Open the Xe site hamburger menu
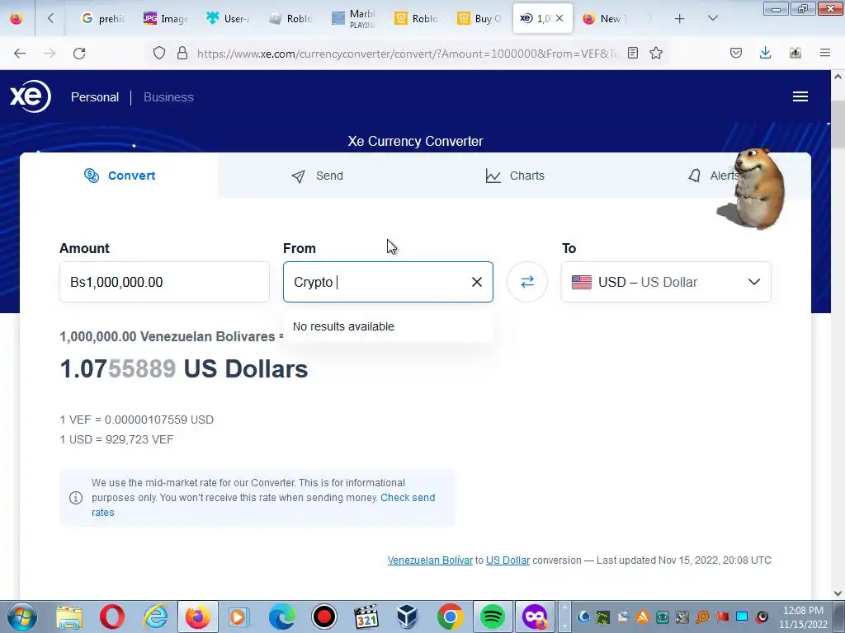 (x=800, y=96)
